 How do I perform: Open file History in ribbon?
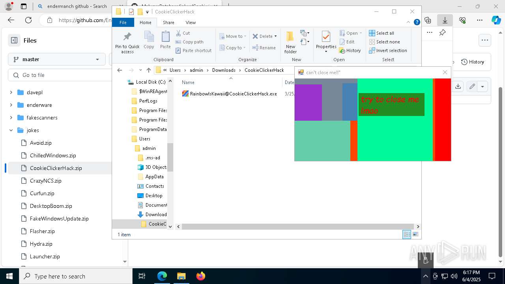tap(350, 50)
